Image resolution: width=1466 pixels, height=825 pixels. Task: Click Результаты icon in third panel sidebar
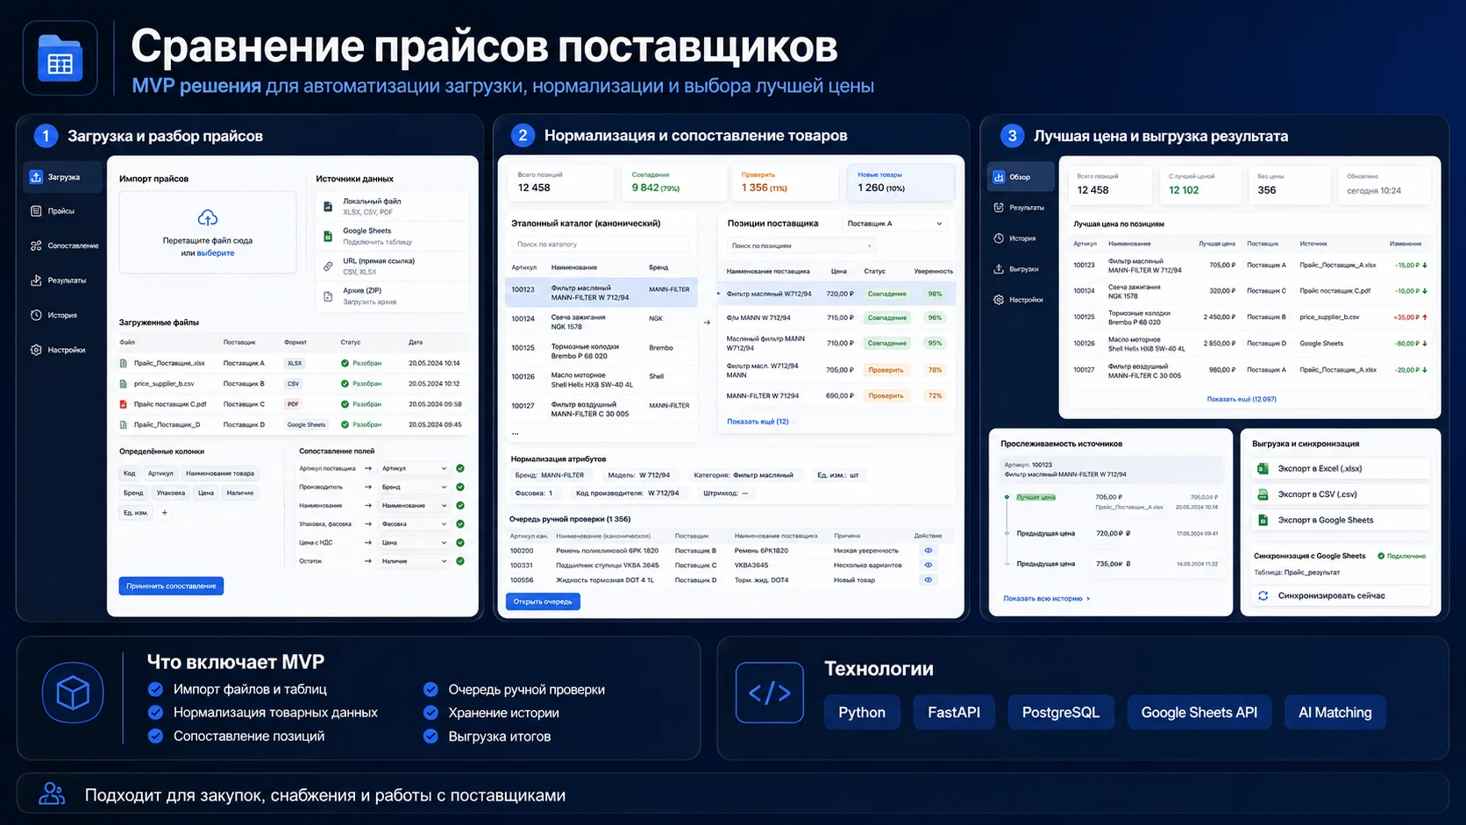[x=999, y=208]
